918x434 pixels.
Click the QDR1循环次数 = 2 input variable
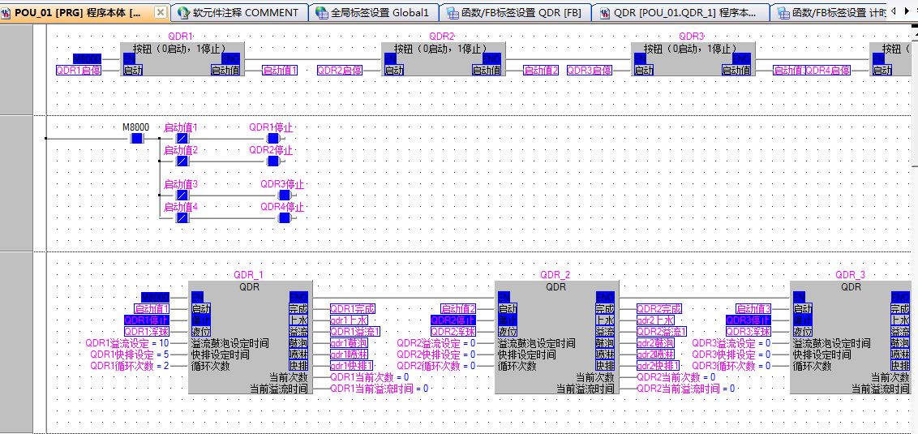[x=130, y=366]
